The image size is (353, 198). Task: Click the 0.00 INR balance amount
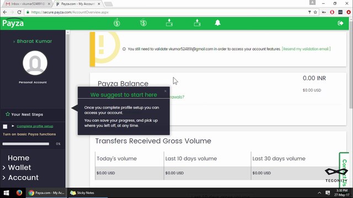[314, 78]
